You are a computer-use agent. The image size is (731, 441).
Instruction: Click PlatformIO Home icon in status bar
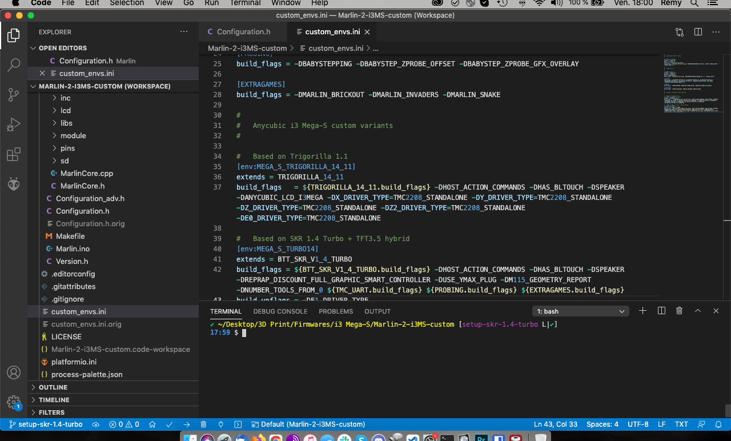[x=152, y=424]
